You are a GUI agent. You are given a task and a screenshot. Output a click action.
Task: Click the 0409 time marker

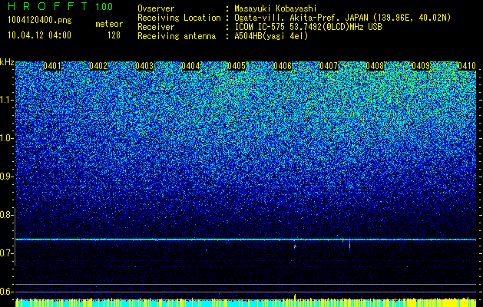421,66
